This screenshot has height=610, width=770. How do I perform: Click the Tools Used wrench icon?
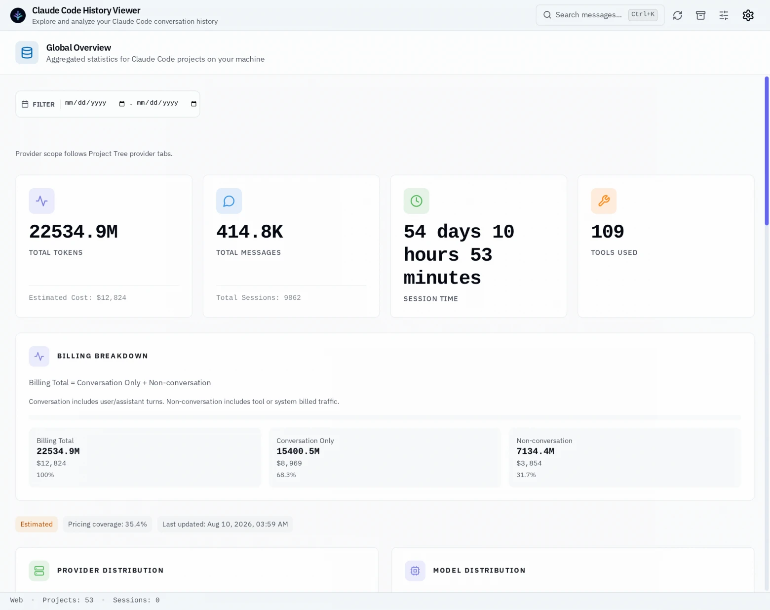tap(604, 201)
